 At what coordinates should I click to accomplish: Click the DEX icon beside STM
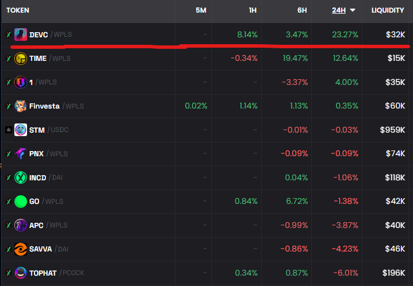coord(9,130)
